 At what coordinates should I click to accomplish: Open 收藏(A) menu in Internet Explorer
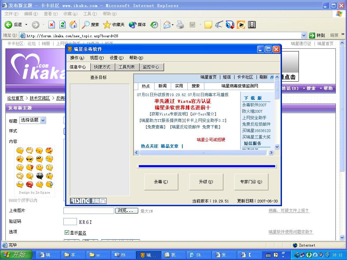pyautogui.click(x=70, y=14)
